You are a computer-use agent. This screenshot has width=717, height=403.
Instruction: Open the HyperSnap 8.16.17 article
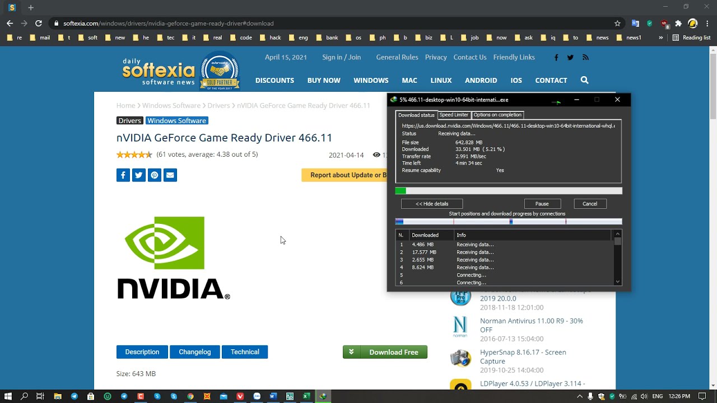(523, 357)
